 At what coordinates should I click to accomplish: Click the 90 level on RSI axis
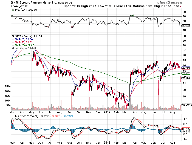coord(184,12)
